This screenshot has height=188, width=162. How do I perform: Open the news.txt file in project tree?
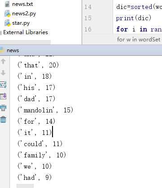[22, 4]
